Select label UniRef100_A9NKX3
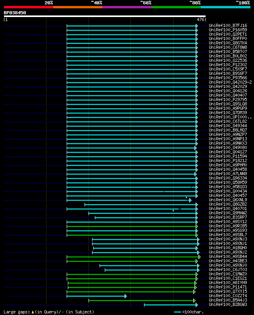Viewport: 254px width, 315px height. coord(228,143)
